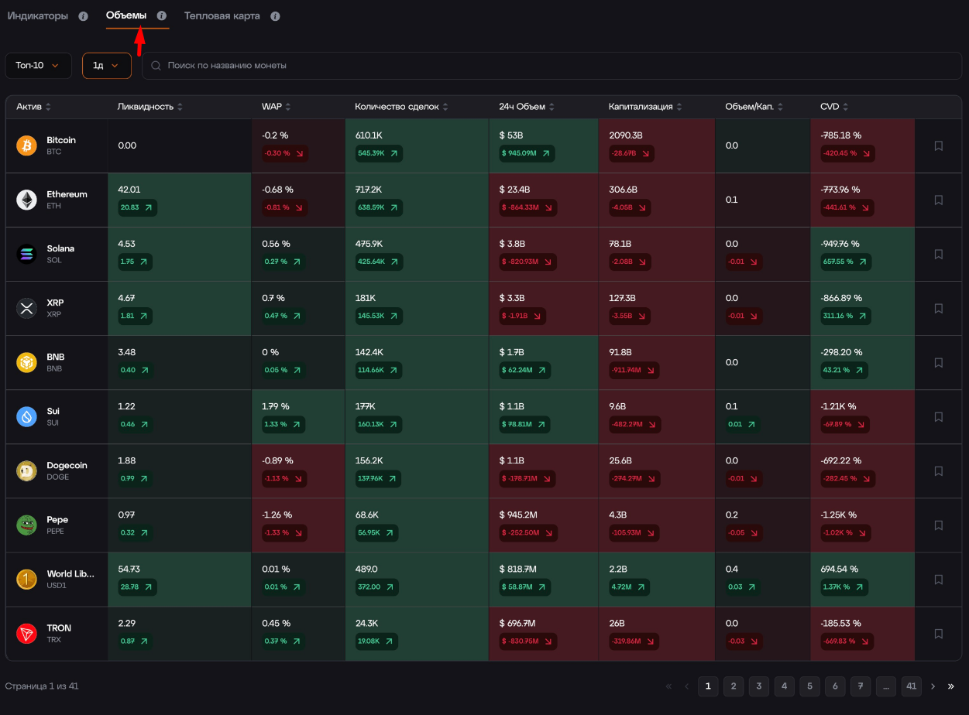Click the Pepe frog icon

(x=26, y=525)
